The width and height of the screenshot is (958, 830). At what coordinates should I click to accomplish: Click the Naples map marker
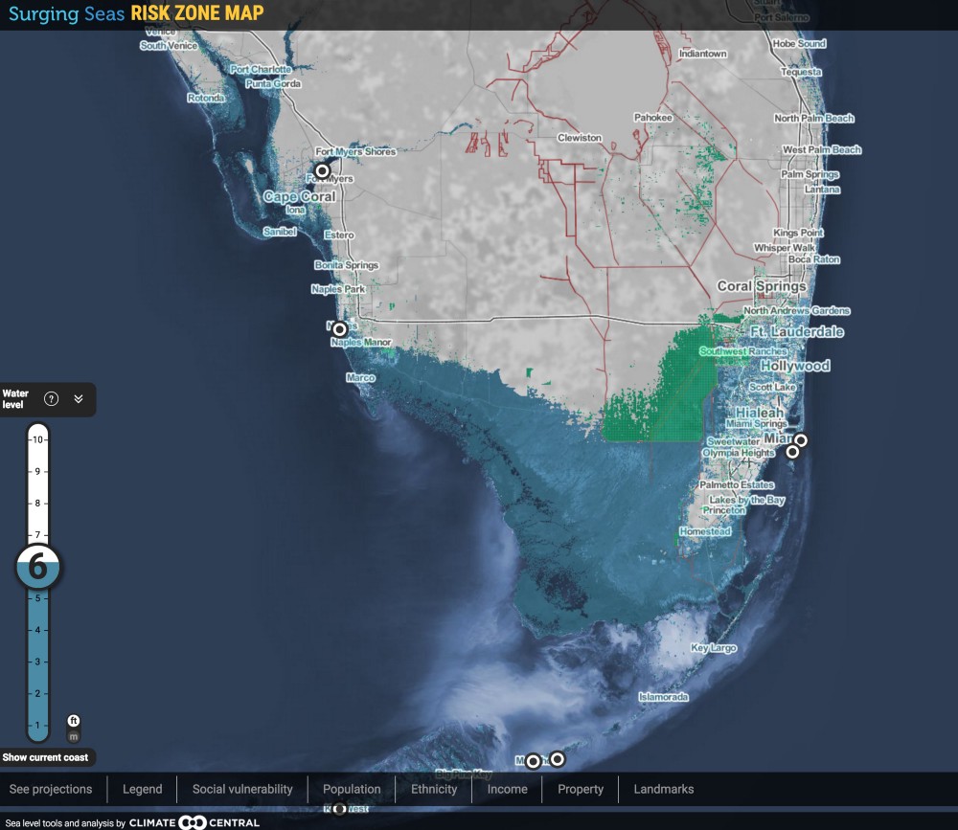point(341,327)
